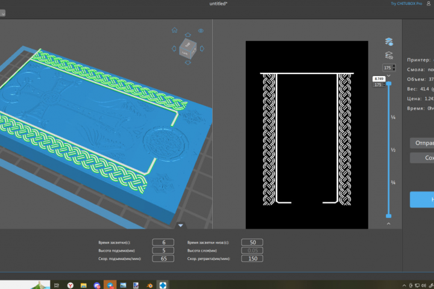Image resolution: width=434 pixels, height=289 pixels.
Task: Step up a layer with bottom chevron
Action: (389, 223)
